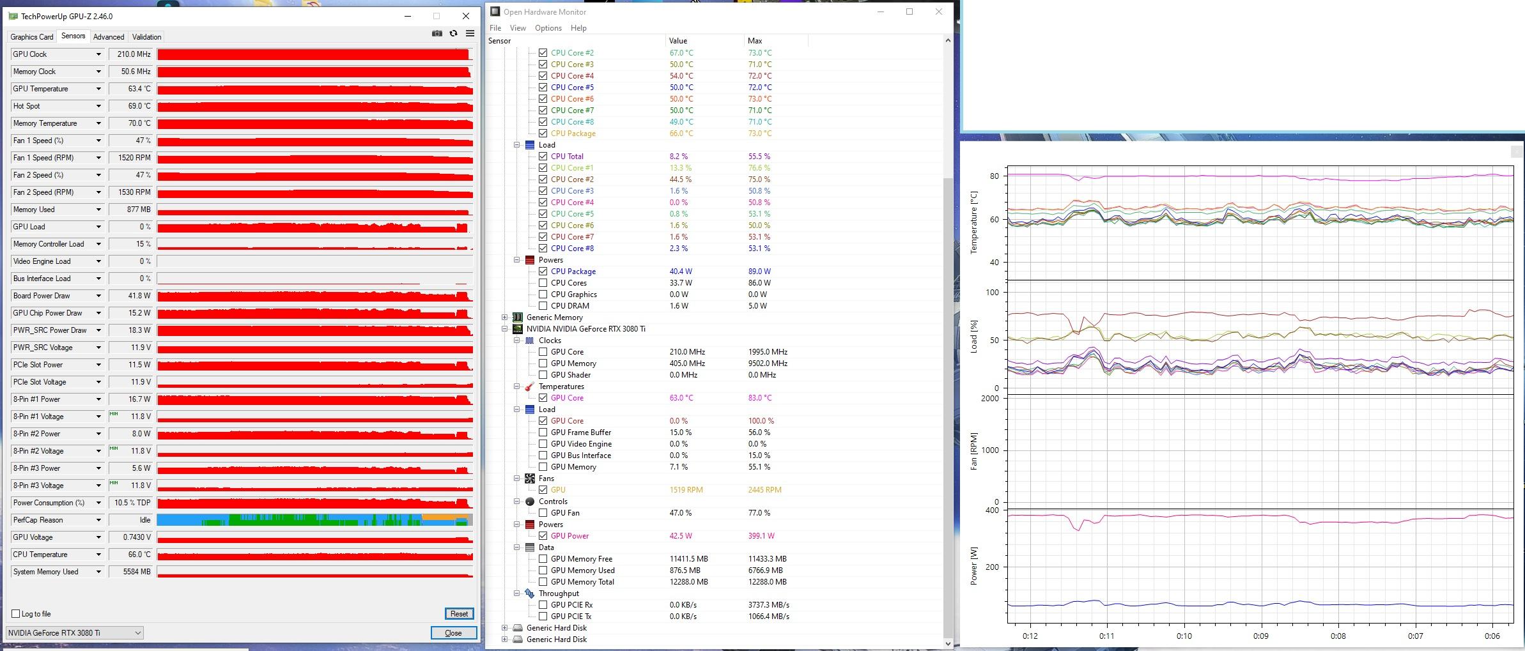This screenshot has height=651, width=1525.
Task: Click the scroll-down arrow of the sensor tree
Action: point(948,643)
